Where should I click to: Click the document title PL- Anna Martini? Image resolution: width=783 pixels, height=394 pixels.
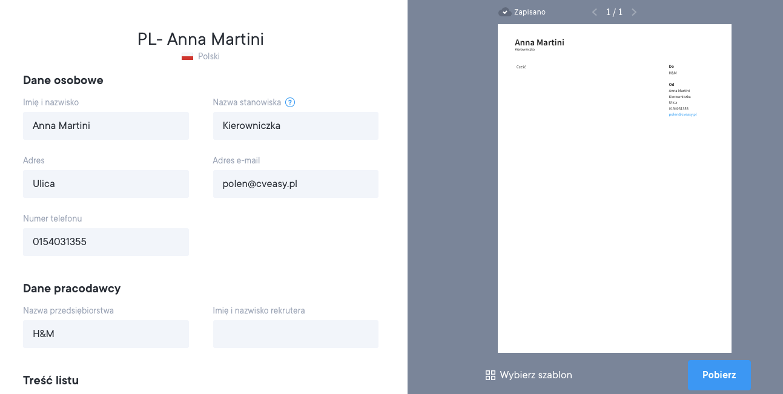point(200,39)
